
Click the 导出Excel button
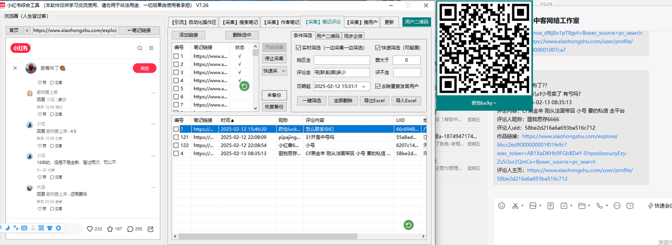375,101
